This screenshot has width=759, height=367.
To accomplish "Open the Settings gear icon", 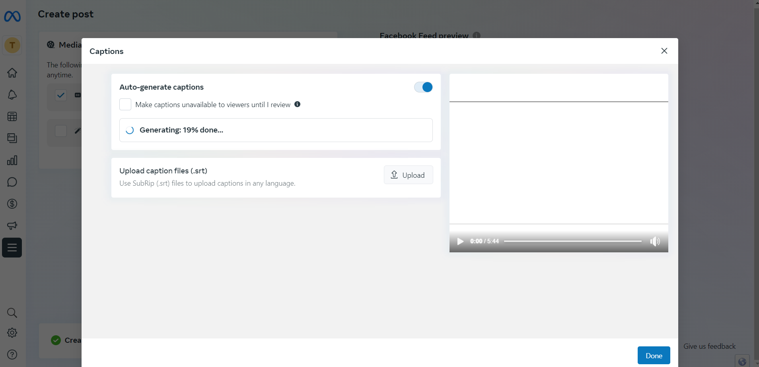I will click(x=12, y=333).
